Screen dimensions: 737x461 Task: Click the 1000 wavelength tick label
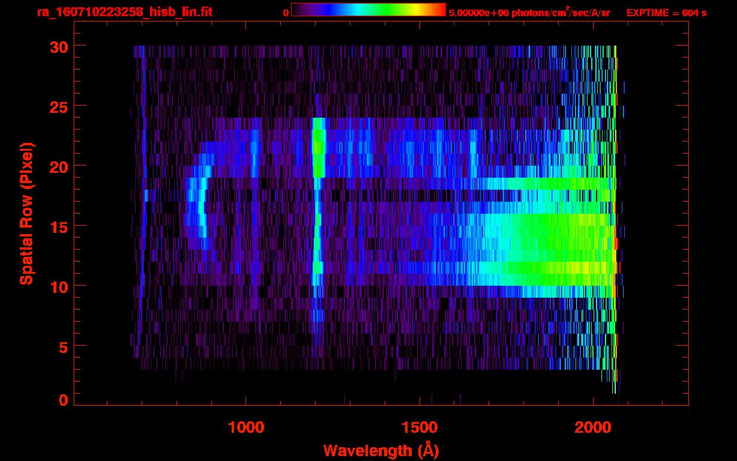click(245, 427)
